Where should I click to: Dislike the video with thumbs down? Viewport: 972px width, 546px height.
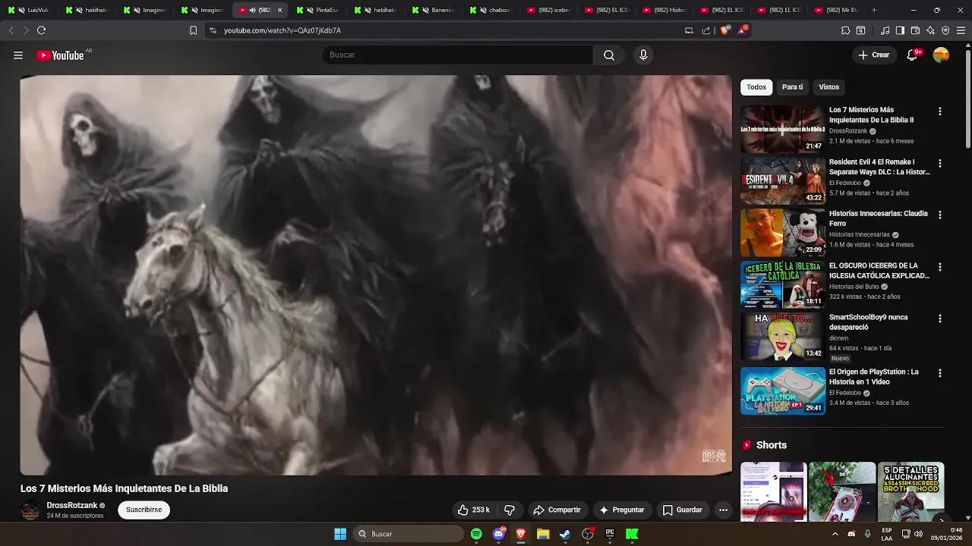tap(510, 510)
